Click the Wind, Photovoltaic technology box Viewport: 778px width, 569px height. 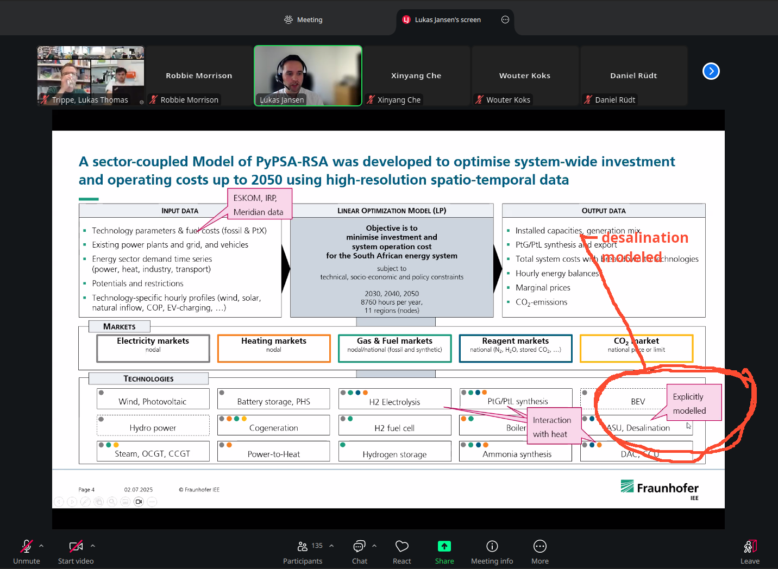coord(153,399)
